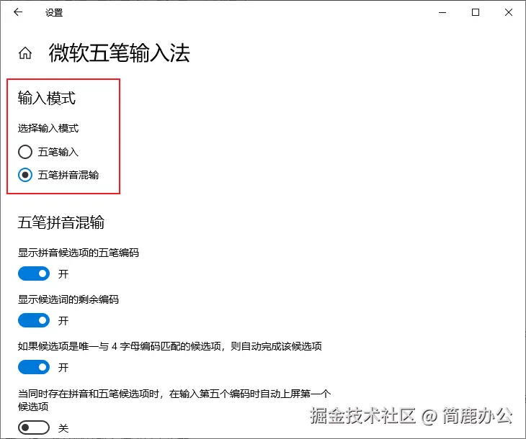Click the 微软五笔输入法 page title

[x=120, y=53]
